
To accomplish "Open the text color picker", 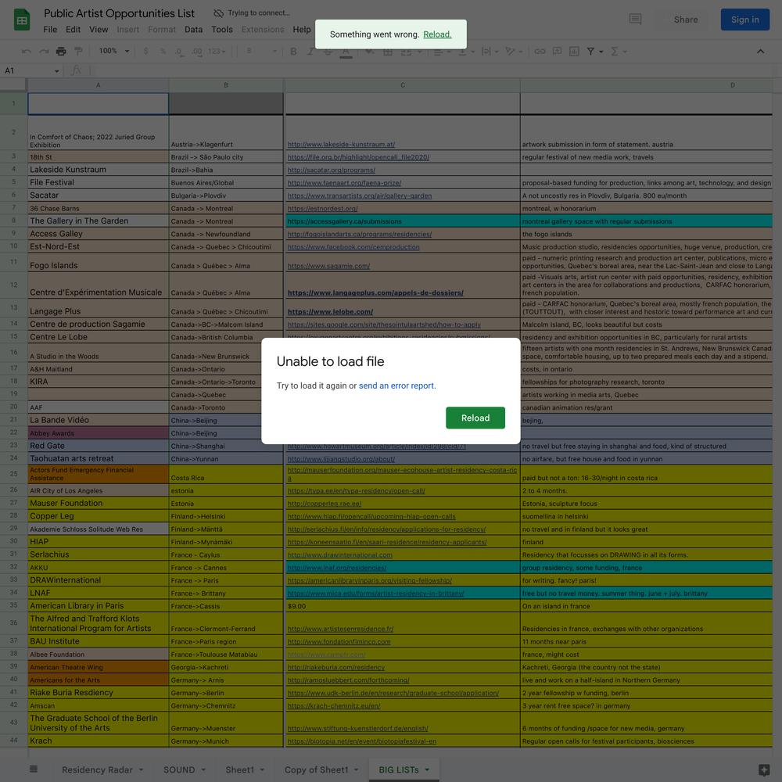I will point(346,52).
